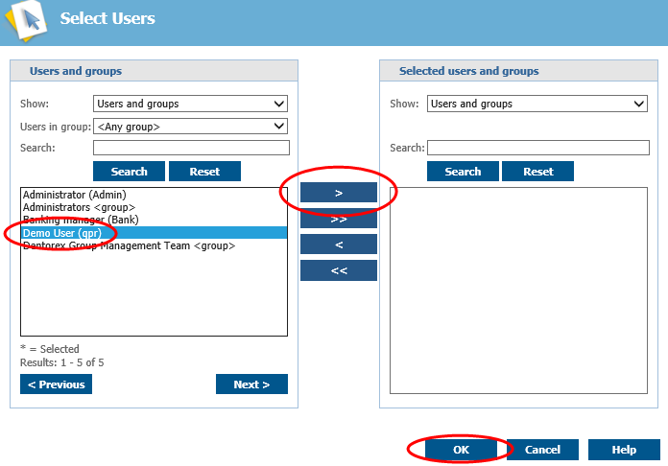668x466 pixels.
Task: Click the add selected (>) arrow button
Action: click(x=338, y=193)
